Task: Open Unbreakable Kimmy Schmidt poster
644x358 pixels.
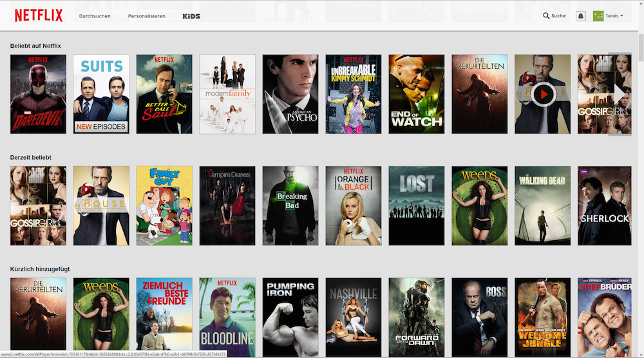Action: 354,94
